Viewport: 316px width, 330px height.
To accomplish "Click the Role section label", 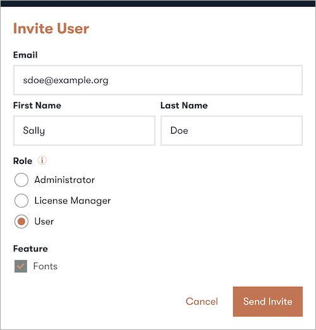I will point(23,161).
